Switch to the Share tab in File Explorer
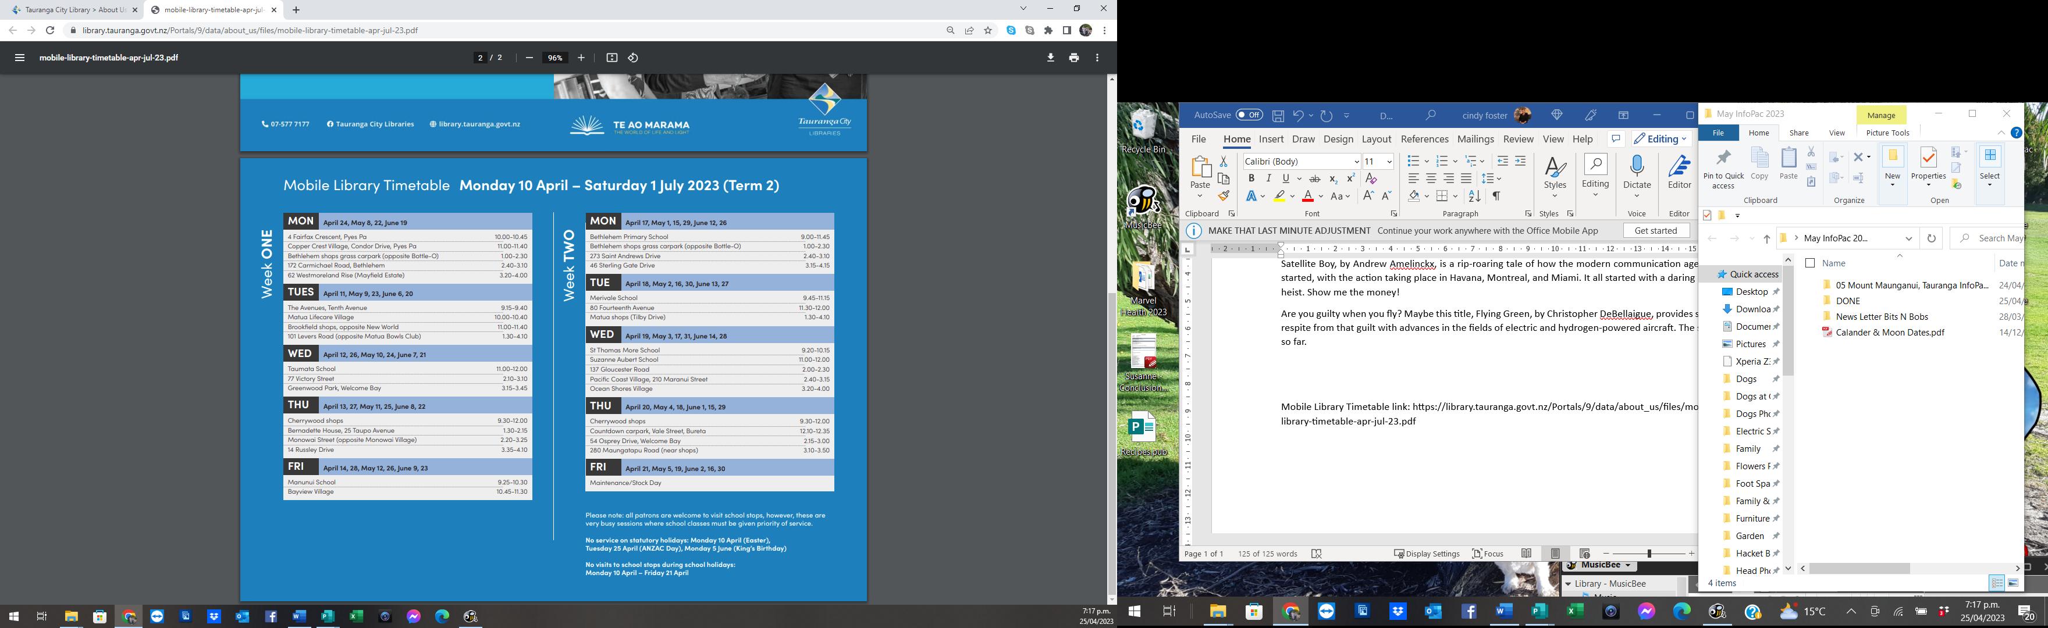 pos(1798,133)
